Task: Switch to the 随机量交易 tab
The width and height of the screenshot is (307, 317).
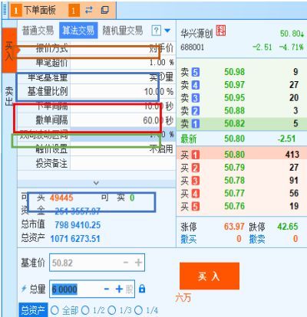Action: [x=123, y=31]
